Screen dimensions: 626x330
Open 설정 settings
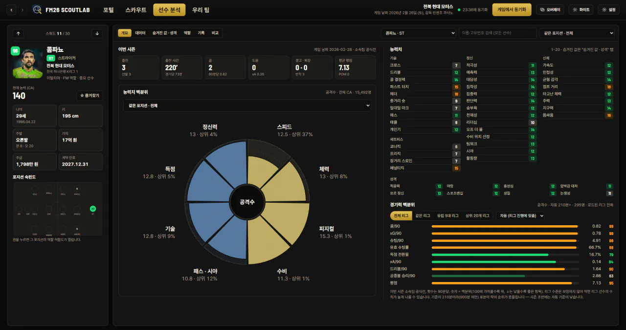tap(609, 10)
